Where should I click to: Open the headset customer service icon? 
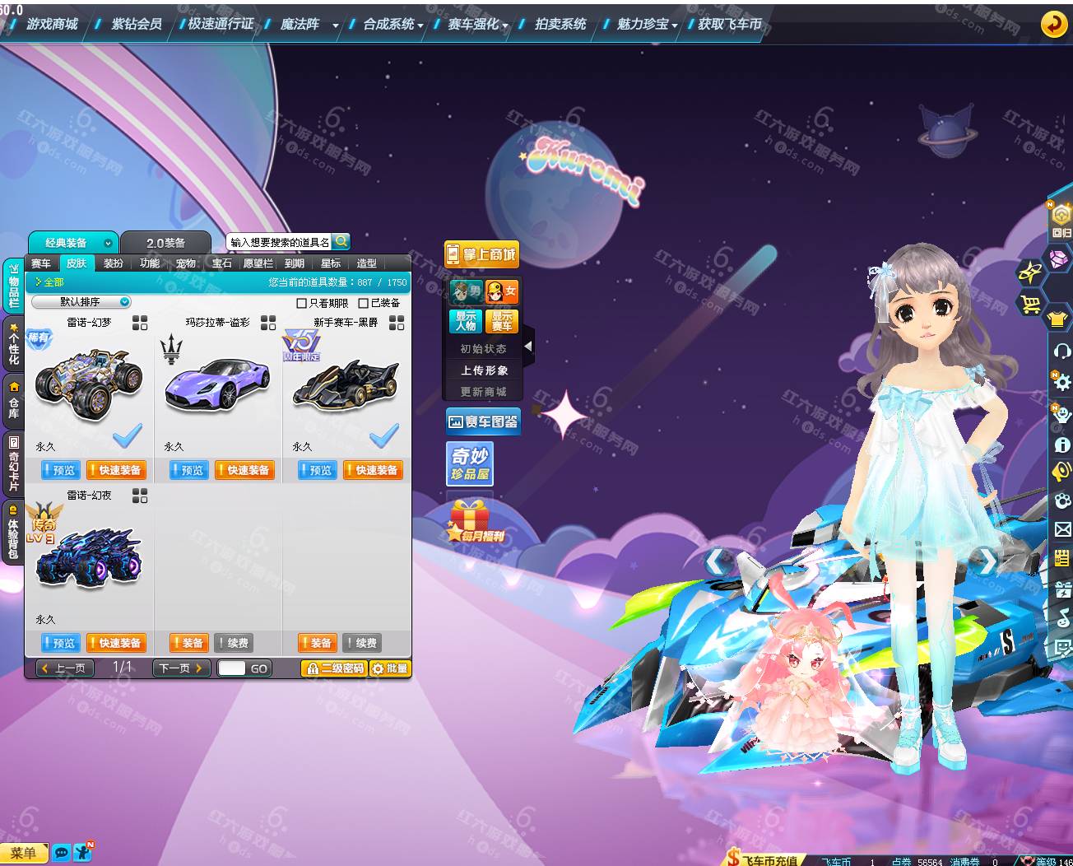pyautogui.click(x=1061, y=352)
